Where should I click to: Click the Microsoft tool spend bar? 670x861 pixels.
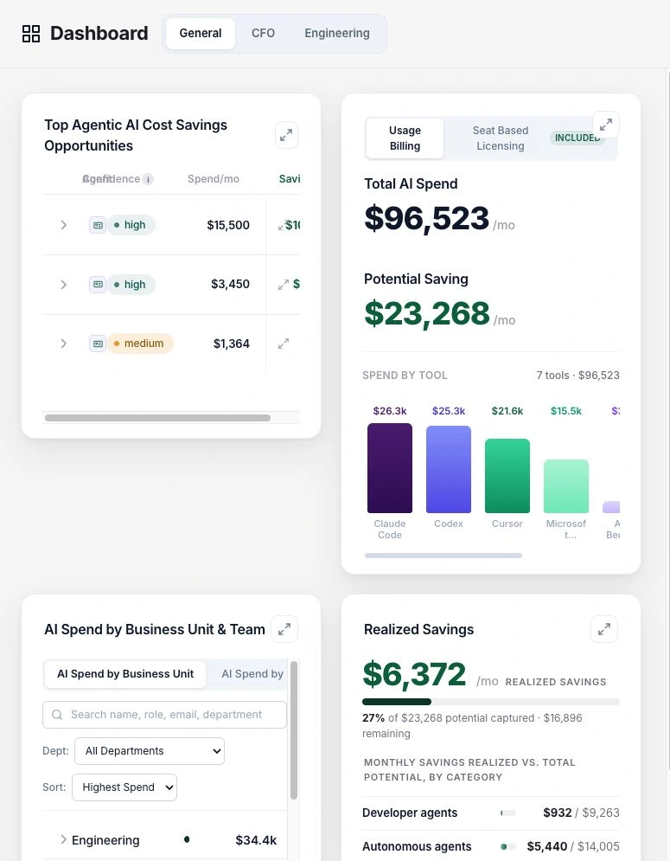(x=565, y=486)
